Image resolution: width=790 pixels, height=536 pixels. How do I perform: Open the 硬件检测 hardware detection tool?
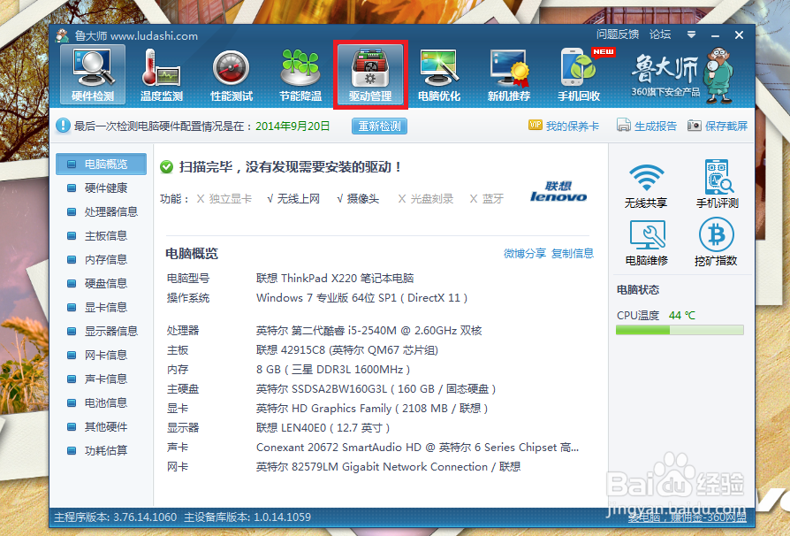tap(93, 74)
